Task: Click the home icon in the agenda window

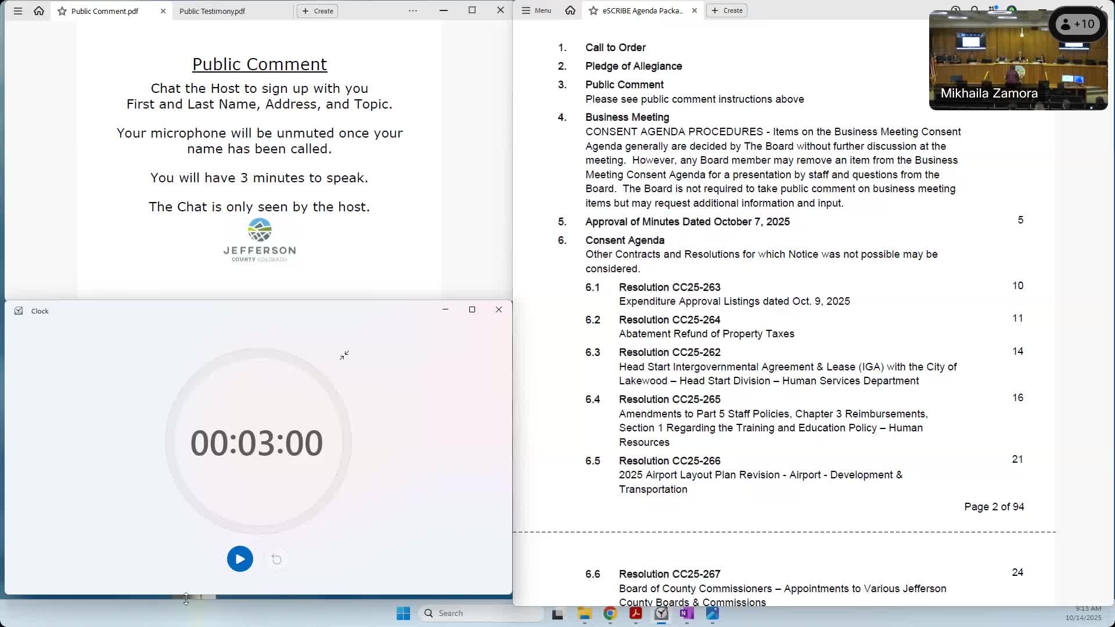Action: point(570,10)
